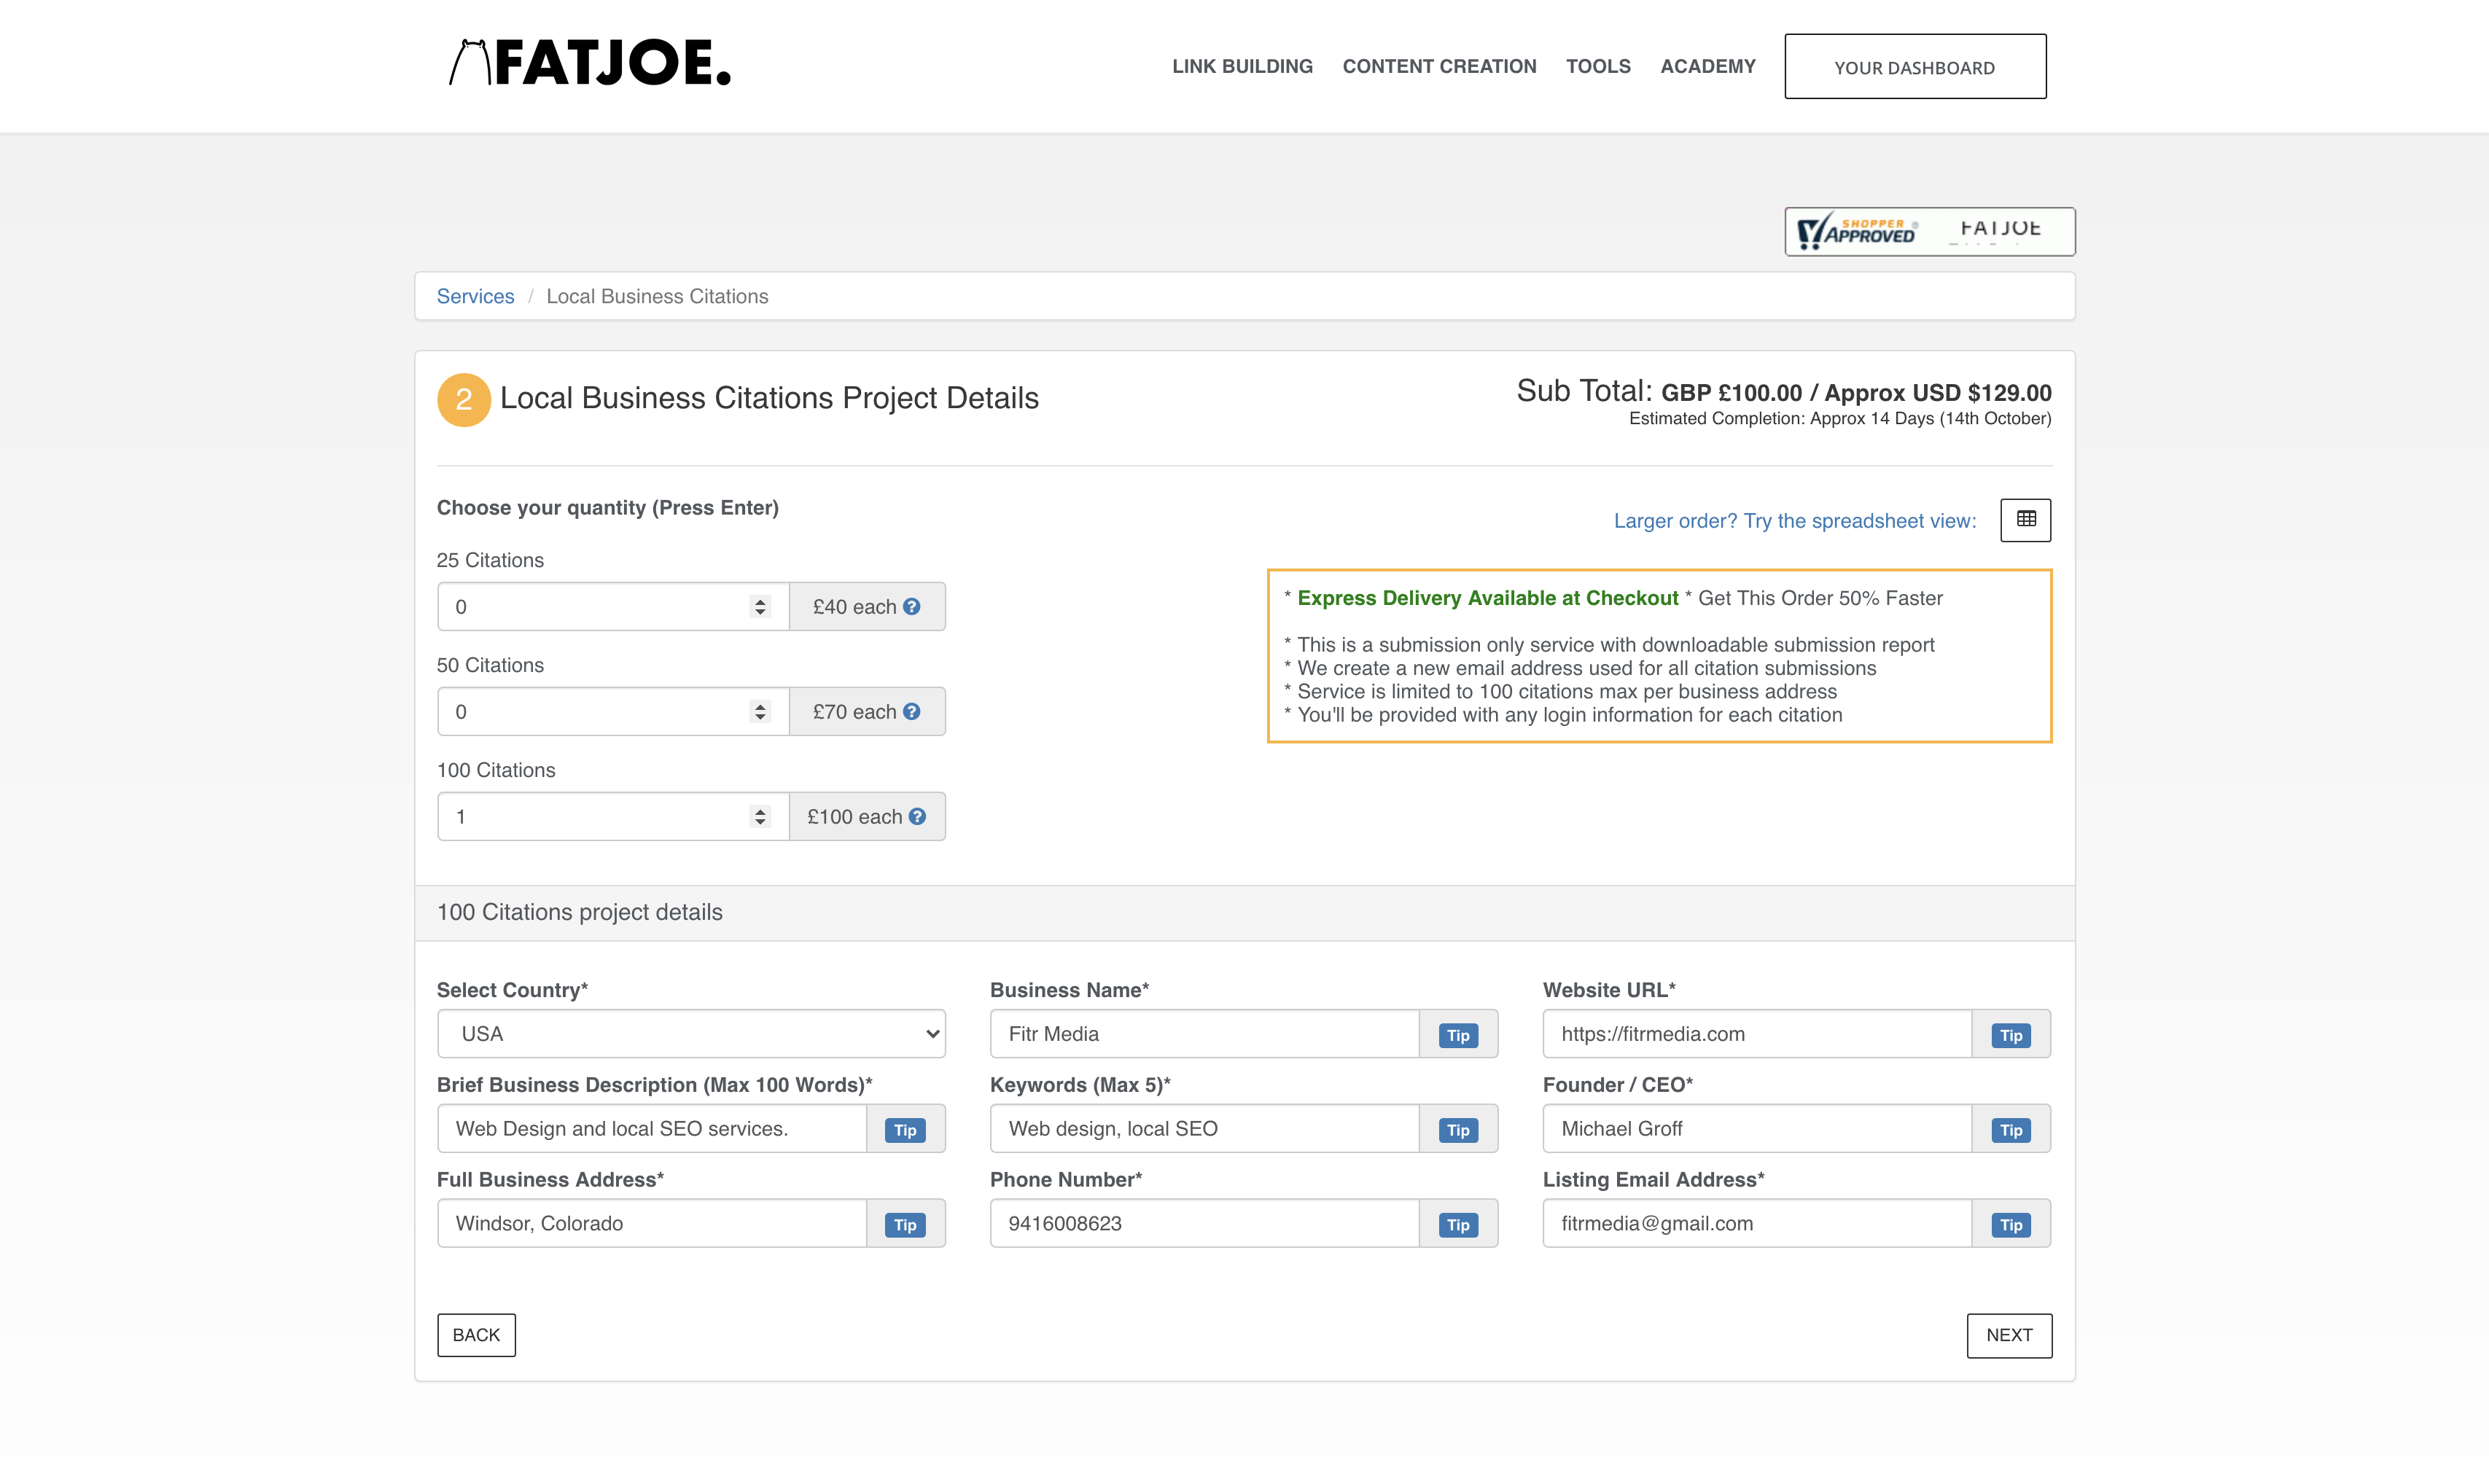The height and width of the screenshot is (1484, 2489).
Task: Click the Full Business Address field
Action: [651, 1223]
